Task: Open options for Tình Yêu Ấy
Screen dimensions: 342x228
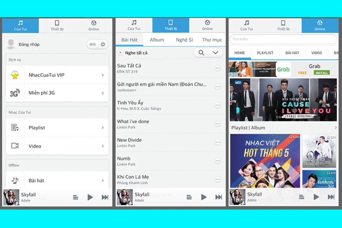Action: click(217, 105)
